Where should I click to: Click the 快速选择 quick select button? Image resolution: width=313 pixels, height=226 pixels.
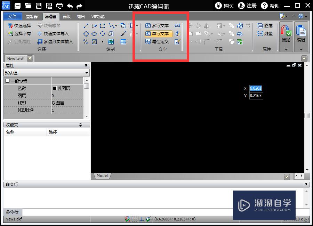tap(19, 25)
